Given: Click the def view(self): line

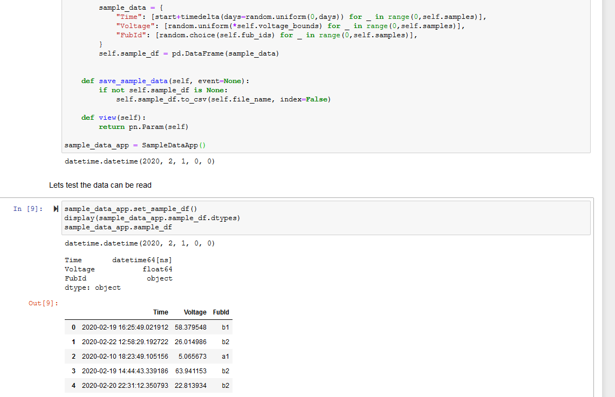Looking at the screenshot, I should [x=113, y=118].
